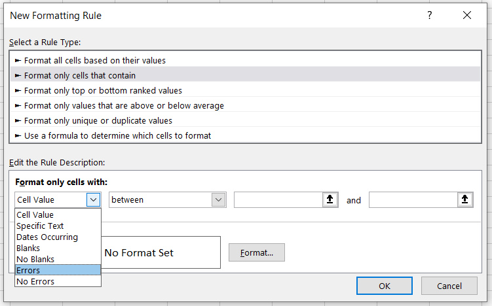
Task: Close the New Formatting Rule dialog
Action: coord(466,15)
